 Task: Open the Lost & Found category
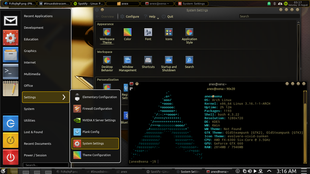(45, 132)
